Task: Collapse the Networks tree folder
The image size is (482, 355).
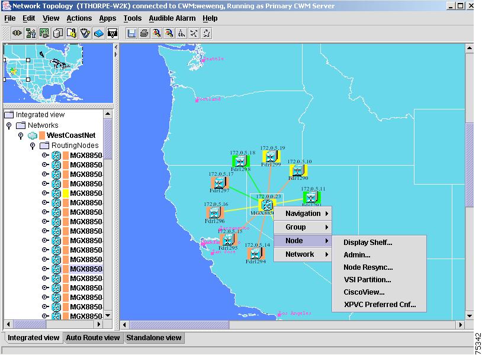Action: pyautogui.click(x=9, y=125)
